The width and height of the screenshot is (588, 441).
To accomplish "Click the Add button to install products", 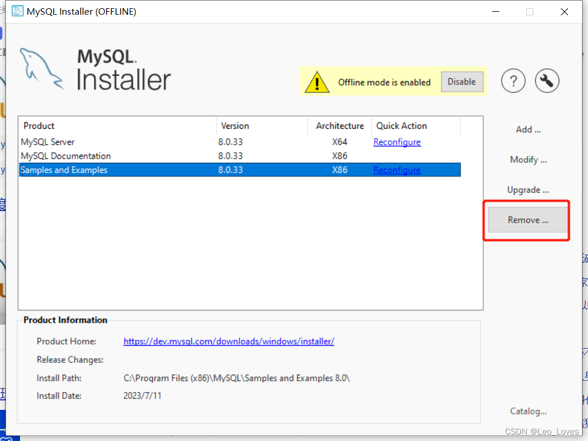I will [x=527, y=129].
